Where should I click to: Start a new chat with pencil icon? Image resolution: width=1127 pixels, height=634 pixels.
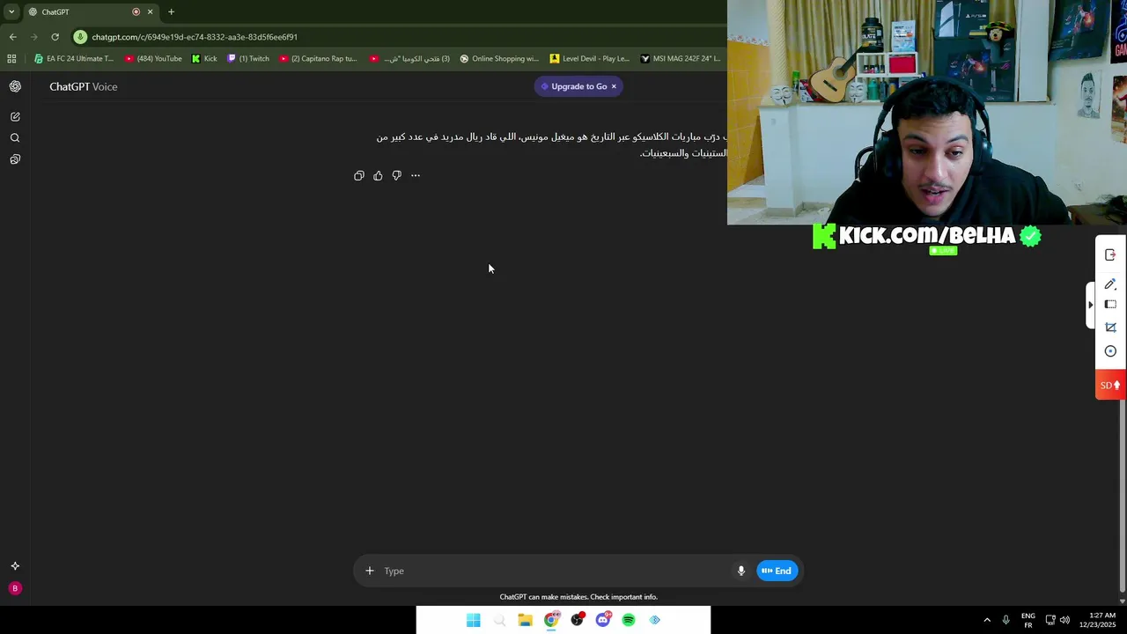point(15,116)
